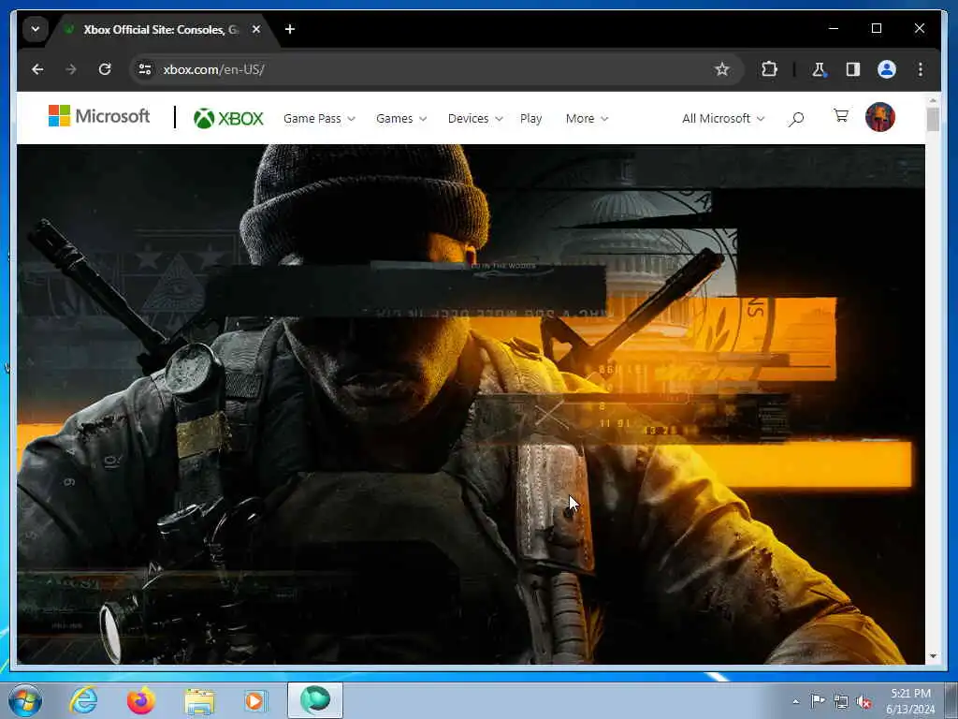
Task: Click the page scrollbar thumb
Action: (x=933, y=119)
